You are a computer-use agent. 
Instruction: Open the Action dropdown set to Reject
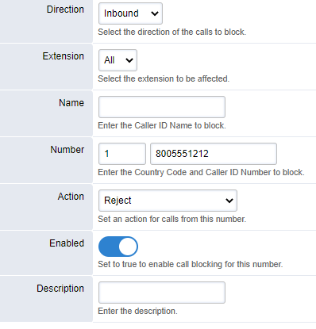click(x=168, y=201)
